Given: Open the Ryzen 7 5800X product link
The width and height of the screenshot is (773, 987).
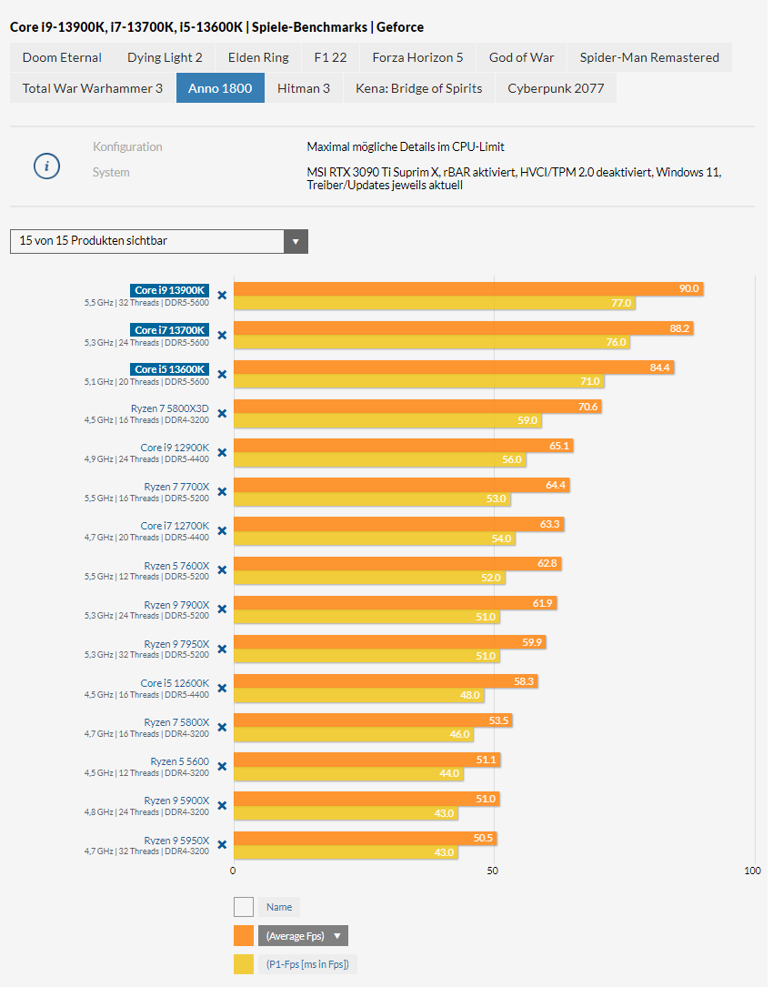Looking at the screenshot, I should click(x=176, y=722).
